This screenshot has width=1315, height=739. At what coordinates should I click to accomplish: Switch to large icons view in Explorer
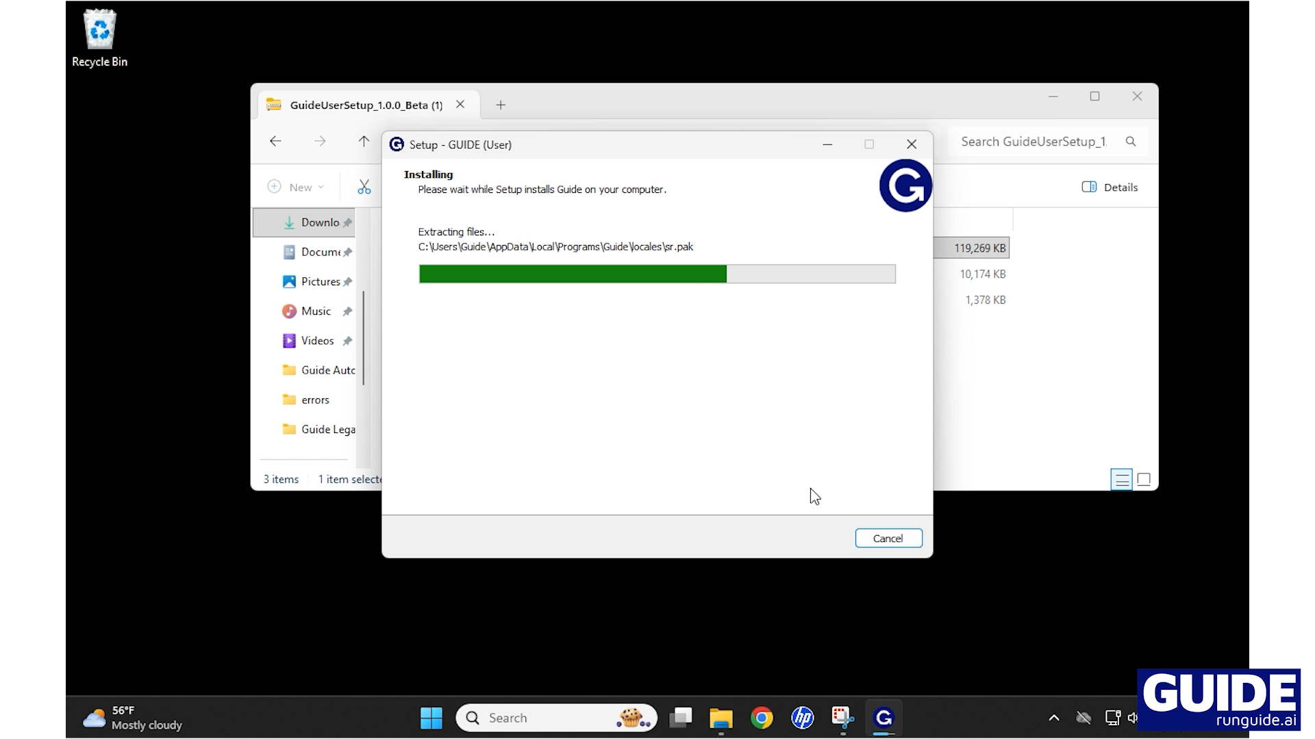tap(1144, 480)
